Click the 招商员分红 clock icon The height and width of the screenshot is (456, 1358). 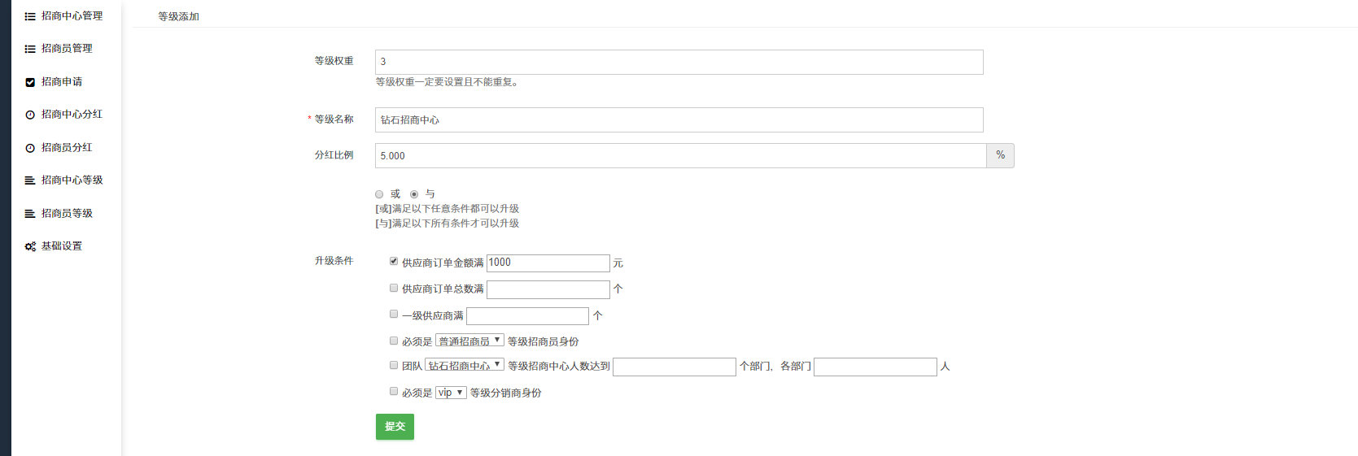click(30, 148)
